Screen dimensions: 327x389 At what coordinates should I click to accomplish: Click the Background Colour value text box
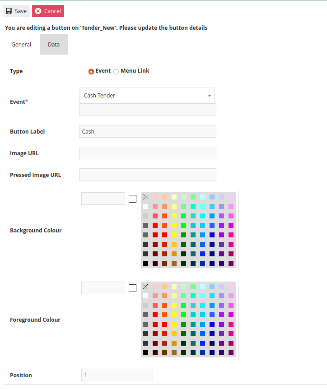pos(103,199)
